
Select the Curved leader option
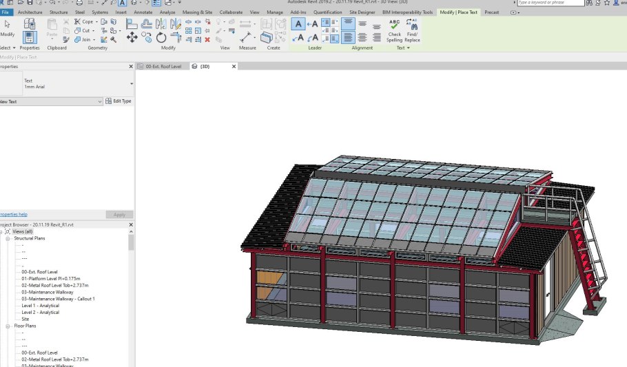point(312,38)
